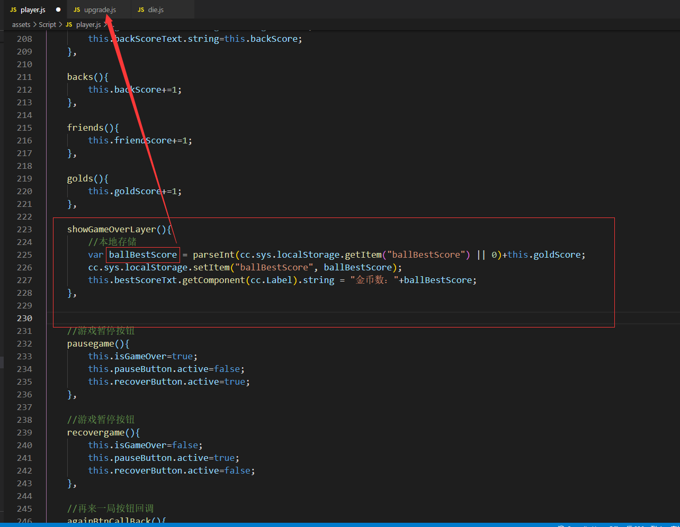Click the "showGameOverLayer(){" method declaration
This screenshot has width=680, height=527.
120,229
